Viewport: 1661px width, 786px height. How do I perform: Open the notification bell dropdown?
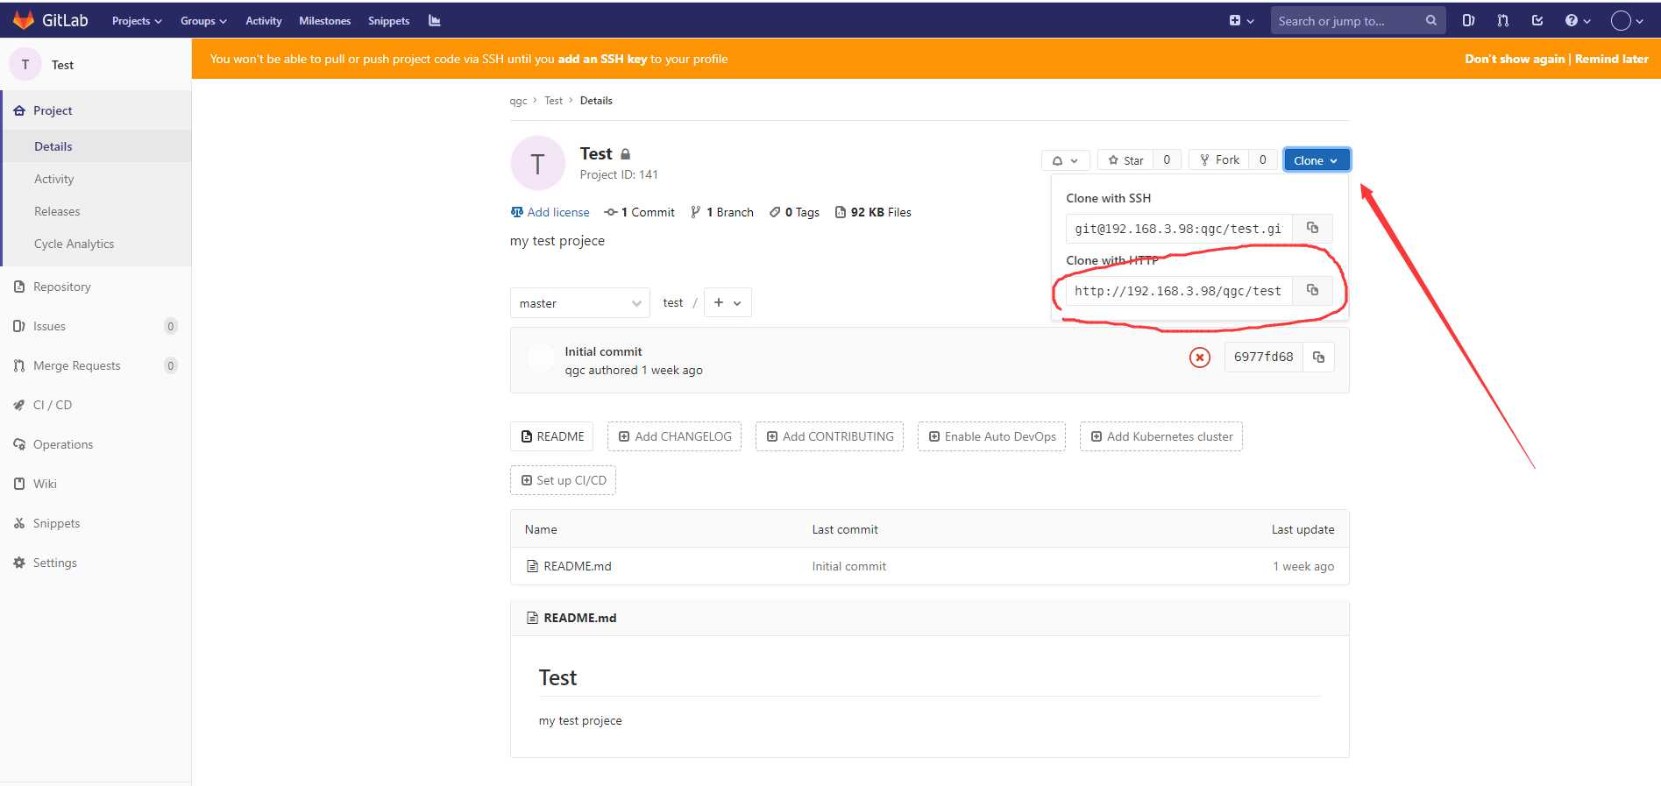pyautogui.click(x=1065, y=160)
